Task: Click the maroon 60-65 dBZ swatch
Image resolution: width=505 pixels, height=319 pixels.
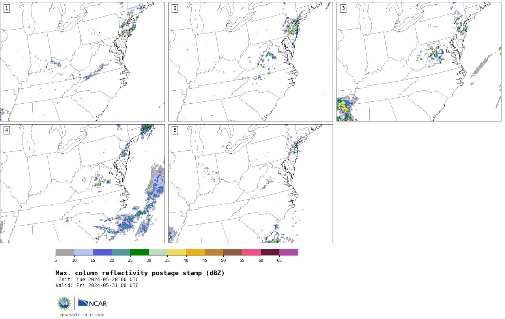Action: click(x=270, y=252)
